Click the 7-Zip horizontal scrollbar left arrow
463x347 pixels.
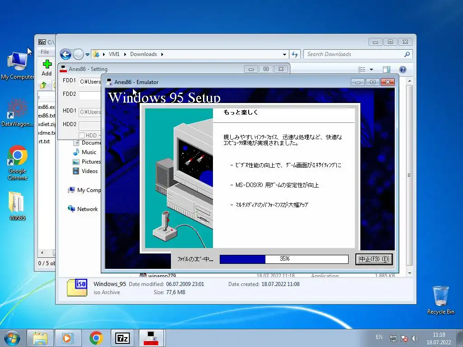pos(42,253)
